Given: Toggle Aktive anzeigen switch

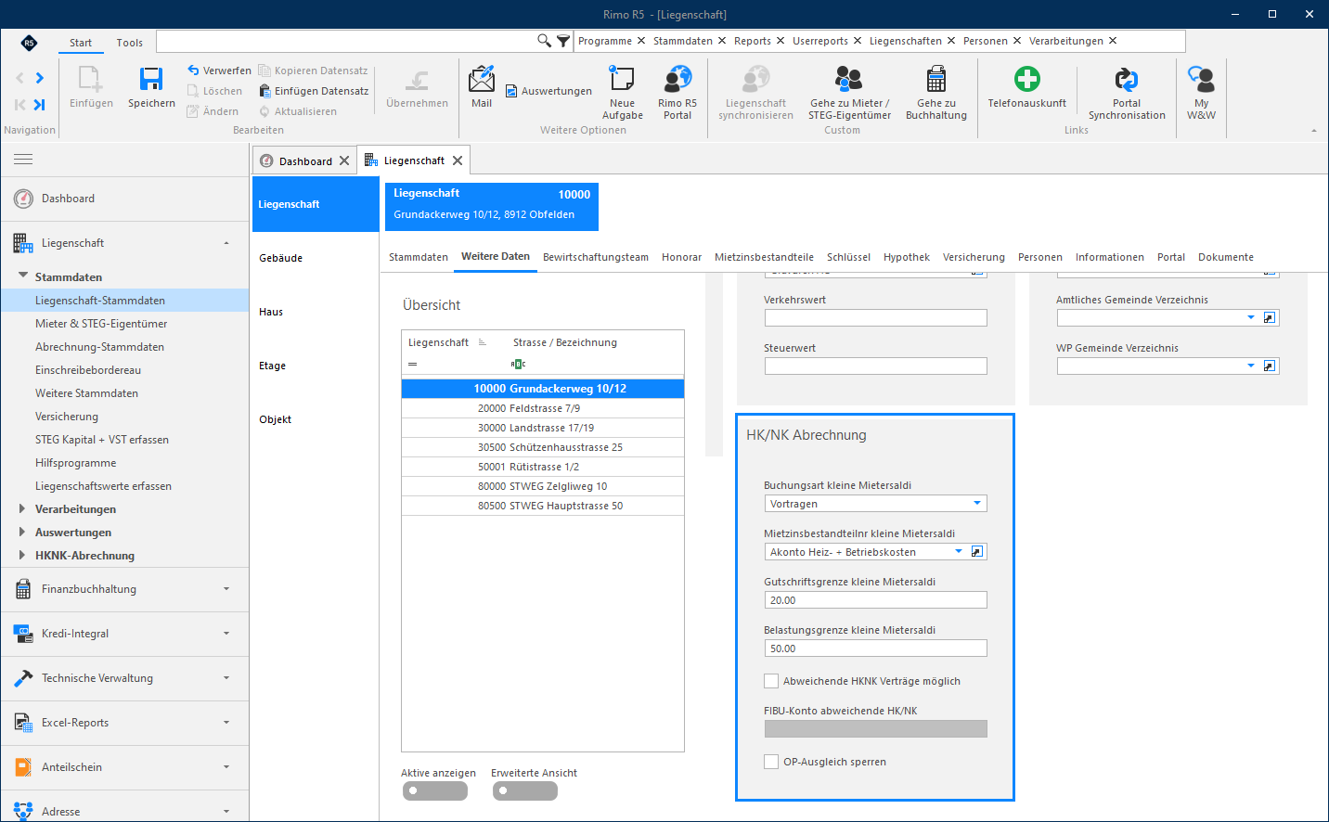Looking at the screenshot, I should (x=435, y=791).
